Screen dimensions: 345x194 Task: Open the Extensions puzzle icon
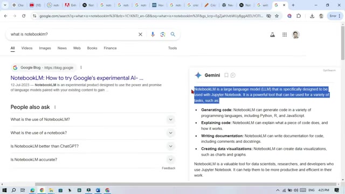[x=299, y=16]
